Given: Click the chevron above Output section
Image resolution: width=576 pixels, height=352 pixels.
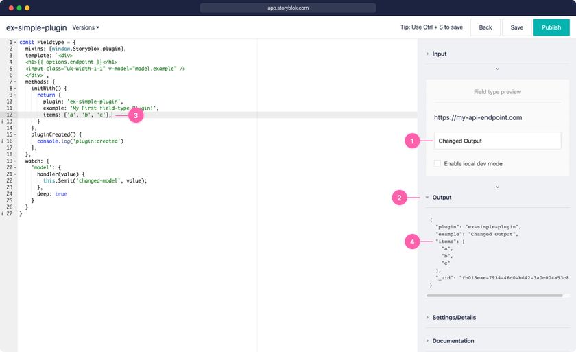Looking at the screenshot, I should [497, 187].
